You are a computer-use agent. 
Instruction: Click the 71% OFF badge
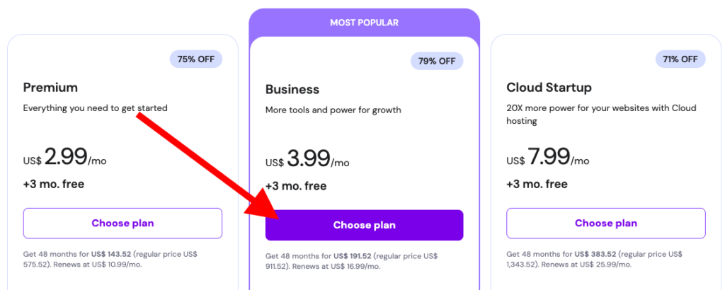[x=678, y=59]
